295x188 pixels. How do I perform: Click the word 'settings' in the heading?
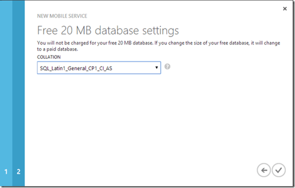coord(159,31)
